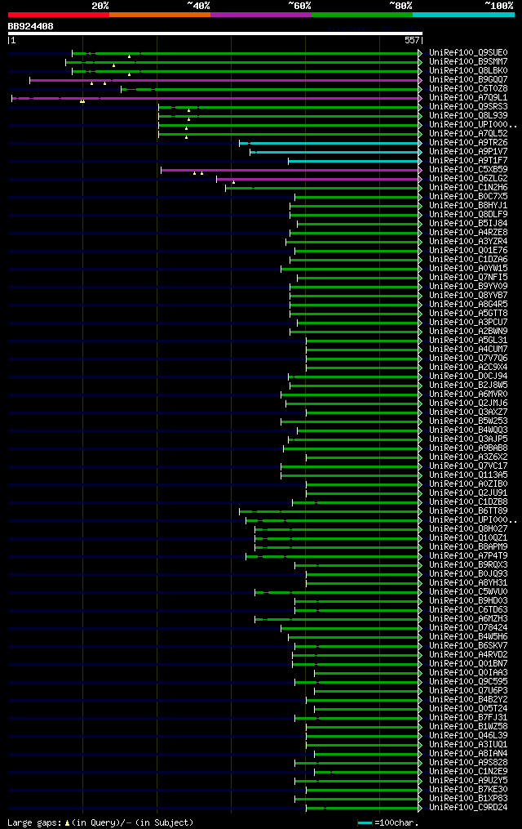Open hit UniRef100_Q8L939
The image size is (522, 829).
(468, 116)
